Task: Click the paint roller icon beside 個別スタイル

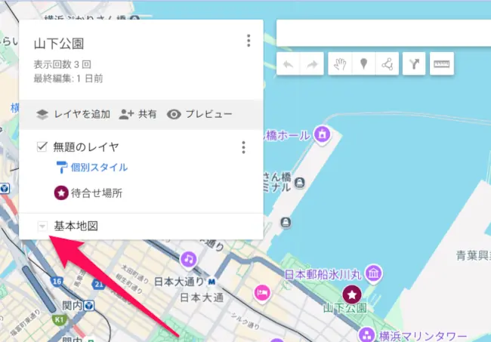Action: 61,167
